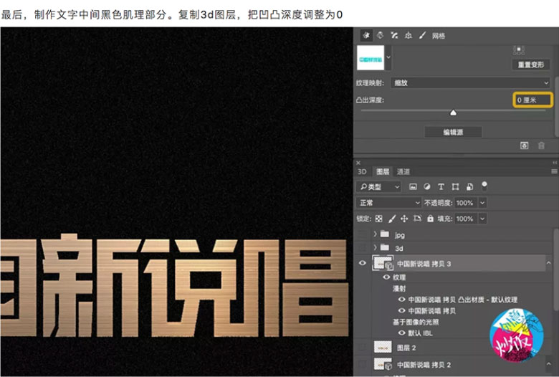Image resolution: width=559 pixels, height=377 pixels.
Task: Click the 重置变形 button
Action: pos(531,65)
